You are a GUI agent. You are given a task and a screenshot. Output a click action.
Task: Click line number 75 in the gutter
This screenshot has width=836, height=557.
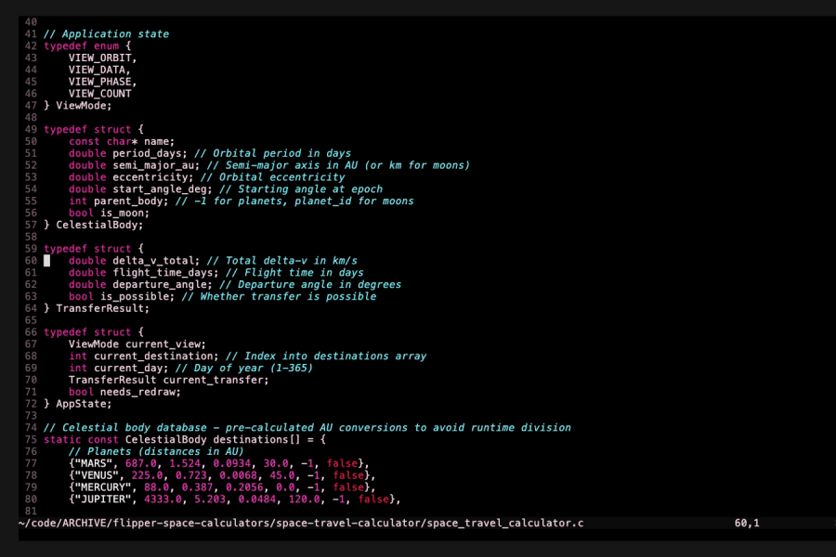pyautogui.click(x=31, y=440)
